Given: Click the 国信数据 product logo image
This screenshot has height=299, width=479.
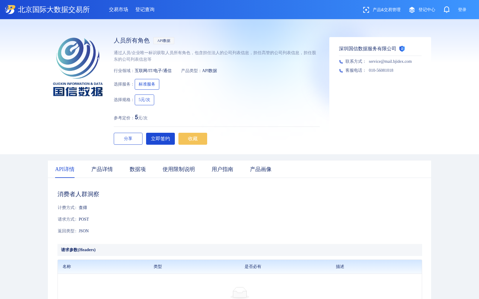Looking at the screenshot, I should pyautogui.click(x=78, y=67).
